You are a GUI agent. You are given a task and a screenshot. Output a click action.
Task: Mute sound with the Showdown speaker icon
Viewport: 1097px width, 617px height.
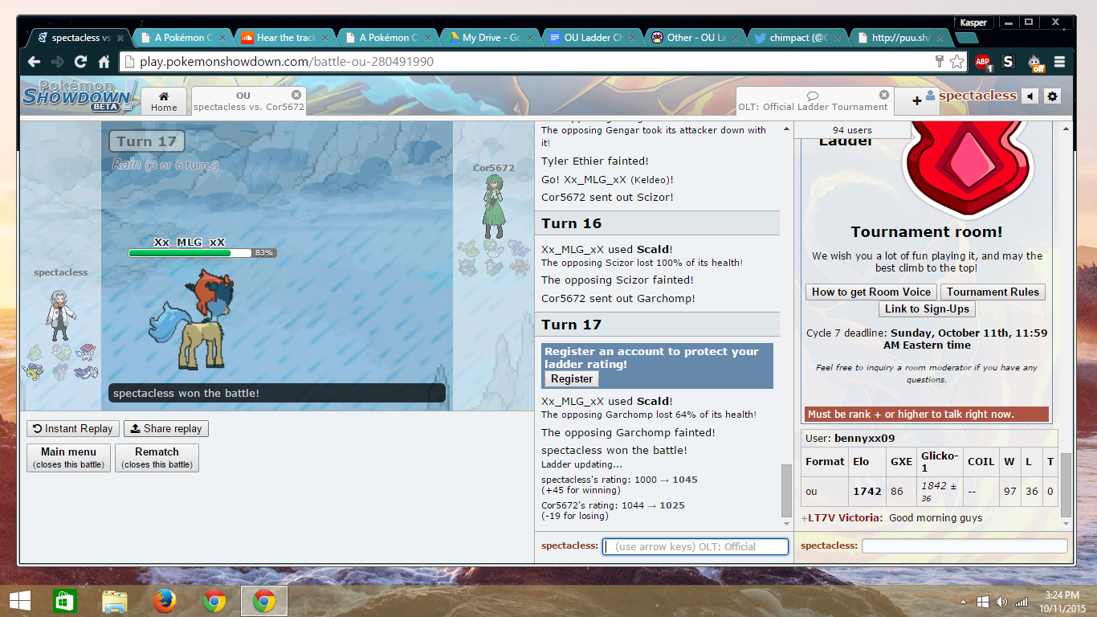pos(1030,96)
